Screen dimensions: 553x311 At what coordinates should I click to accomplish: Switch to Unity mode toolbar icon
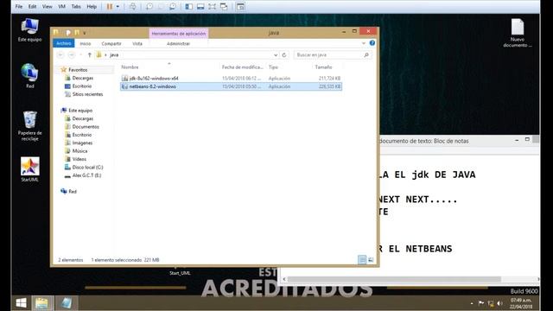[224, 6]
